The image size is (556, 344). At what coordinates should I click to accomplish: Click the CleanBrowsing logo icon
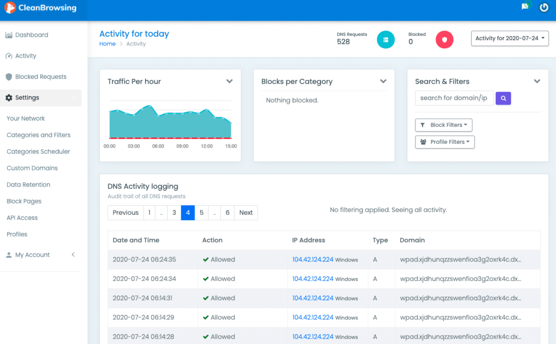[x=10, y=8]
